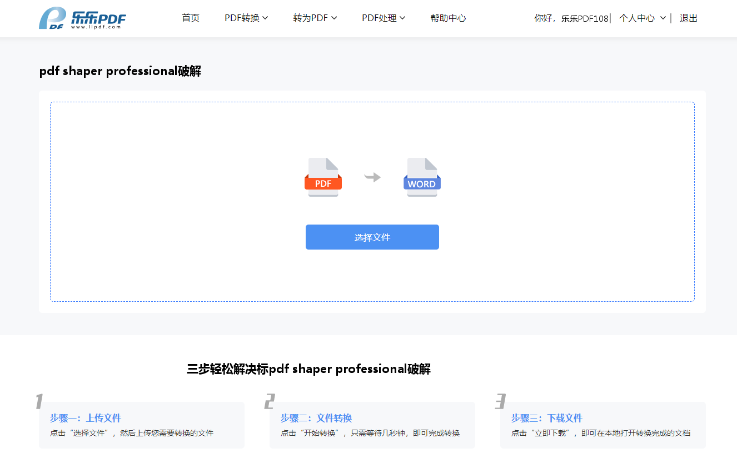Expand the PDF处理 dropdown chevron

point(402,18)
